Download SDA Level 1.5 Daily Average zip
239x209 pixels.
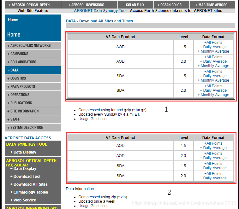[x=213, y=168]
